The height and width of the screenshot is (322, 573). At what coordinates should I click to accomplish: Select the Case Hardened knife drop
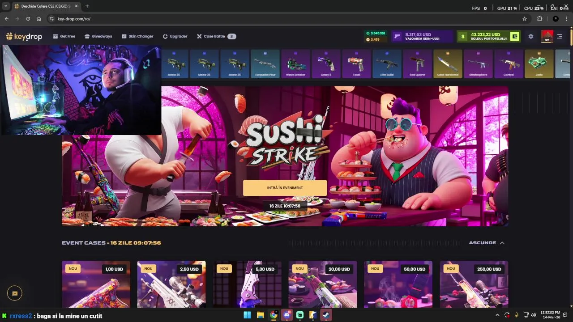(448, 64)
